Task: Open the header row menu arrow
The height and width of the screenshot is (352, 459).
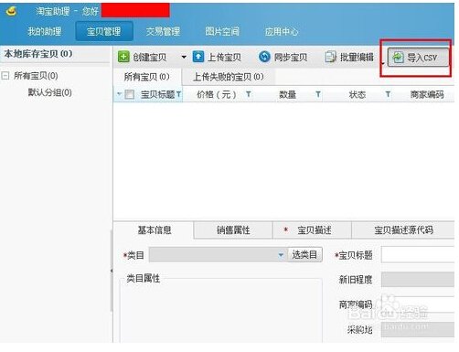Action: pyautogui.click(x=119, y=94)
